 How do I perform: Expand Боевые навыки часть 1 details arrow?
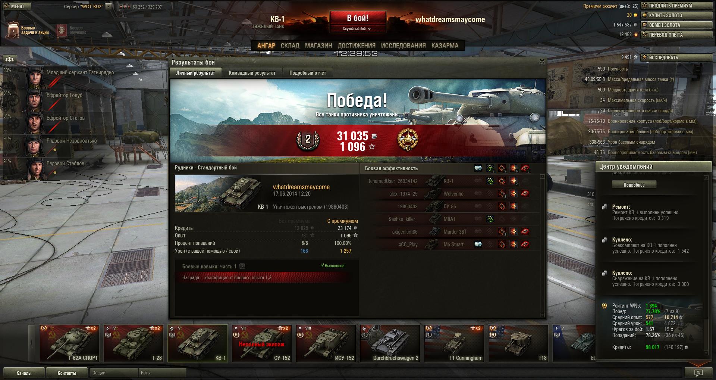tap(242, 266)
